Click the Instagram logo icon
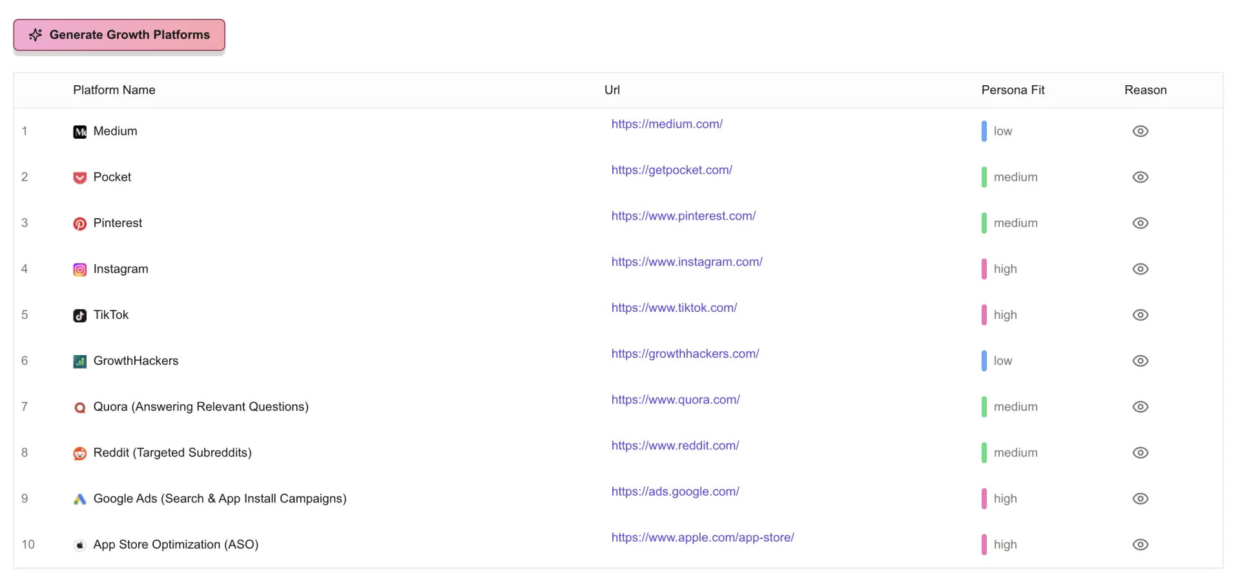The width and height of the screenshot is (1240, 583). coord(79,269)
